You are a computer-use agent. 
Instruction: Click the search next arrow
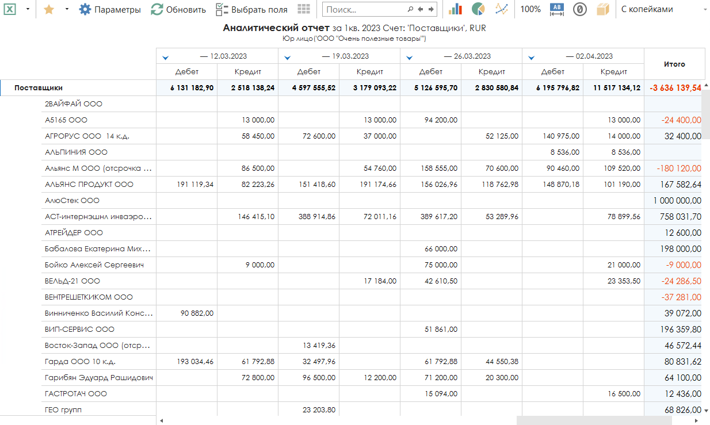click(x=431, y=9)
